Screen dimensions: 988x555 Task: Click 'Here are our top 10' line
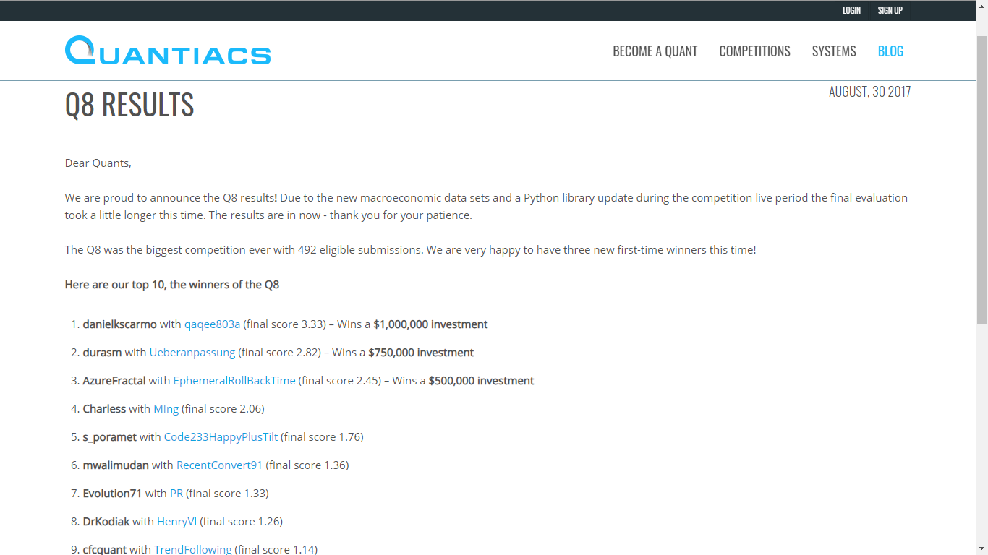click(x=172, y=285)
